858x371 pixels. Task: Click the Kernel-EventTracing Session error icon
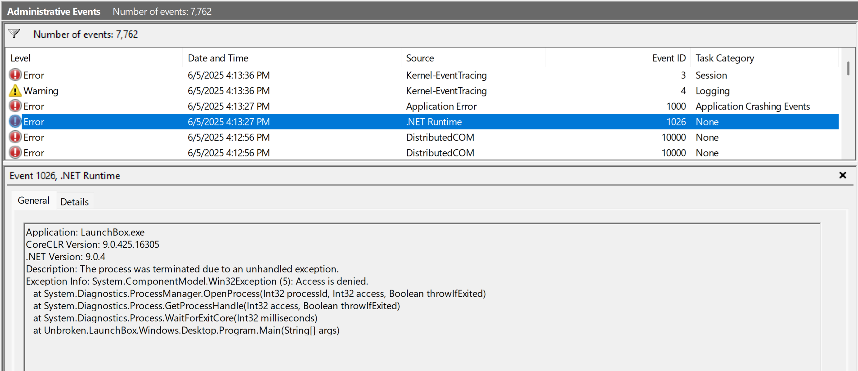click(x=15, y=75)
